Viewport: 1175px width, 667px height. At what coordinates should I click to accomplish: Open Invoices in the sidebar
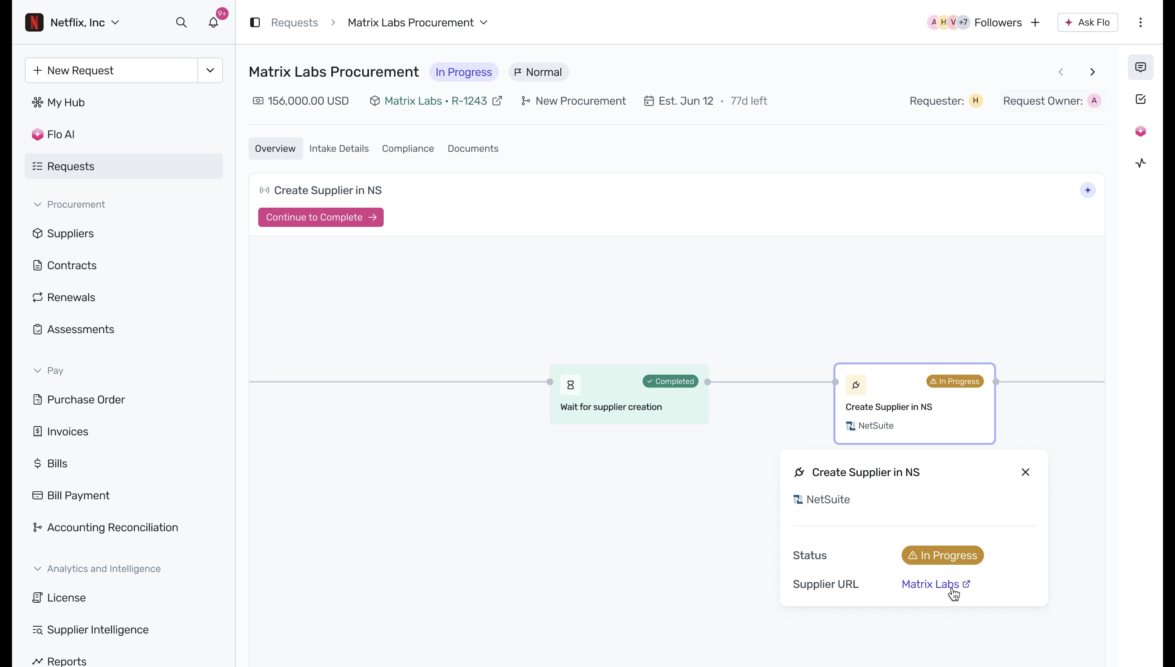pyautogui.click(x=124, y=431)
